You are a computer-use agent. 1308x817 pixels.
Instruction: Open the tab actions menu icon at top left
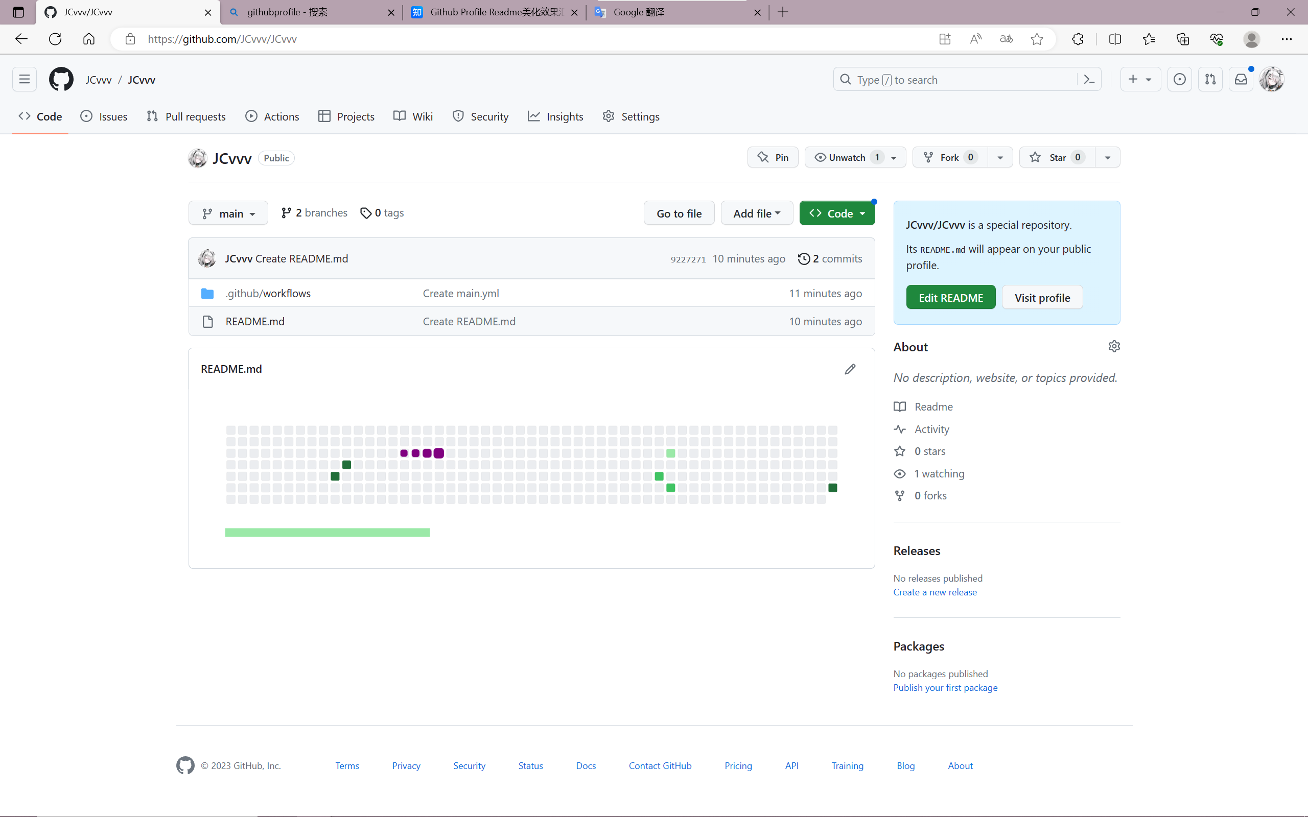[x=18, y=12]
